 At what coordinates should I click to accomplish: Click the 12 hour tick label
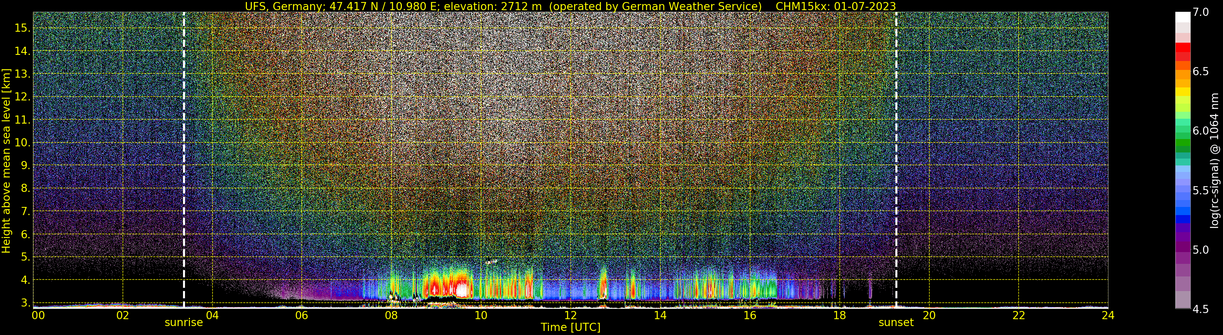[x=570, y=315]
